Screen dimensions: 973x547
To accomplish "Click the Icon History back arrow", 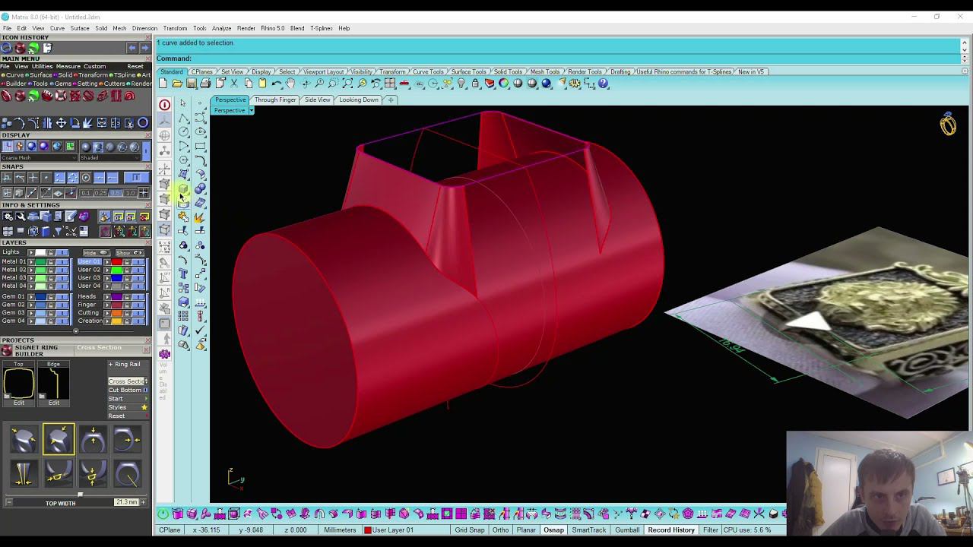I will pyautogui.click(x=132, y=48).
